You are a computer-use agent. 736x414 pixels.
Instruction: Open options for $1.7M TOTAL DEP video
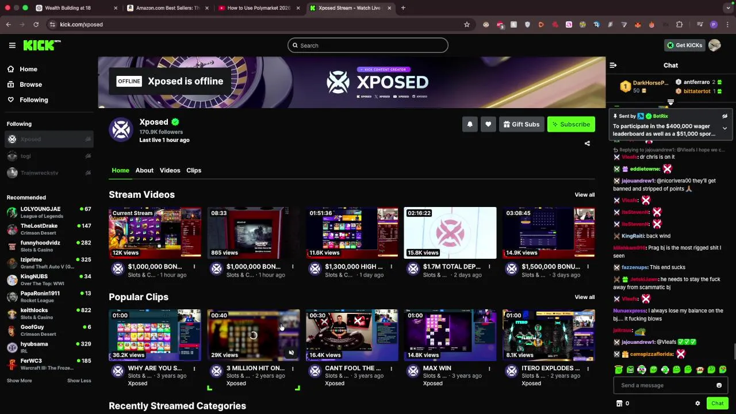click(x=489, y=266)
